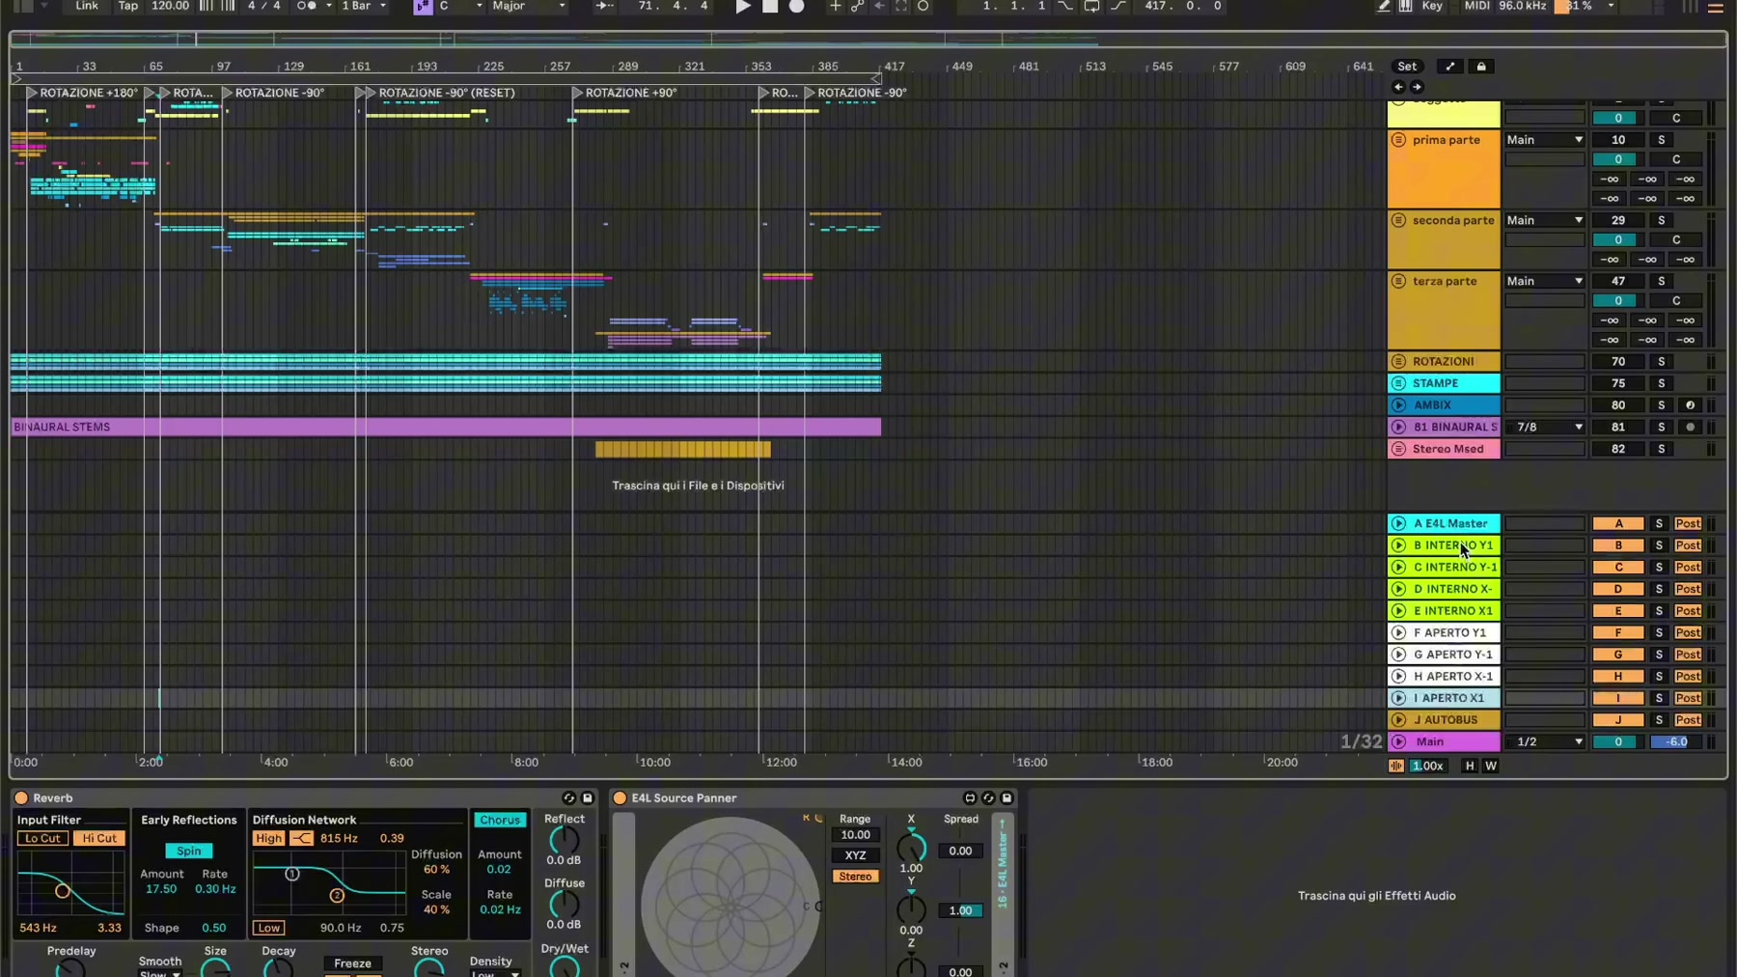Select the Stereo Msed track header

pyautogui.click(x=1444, y=449)
